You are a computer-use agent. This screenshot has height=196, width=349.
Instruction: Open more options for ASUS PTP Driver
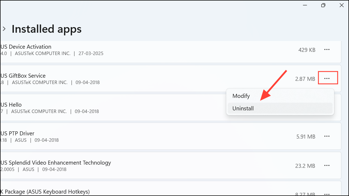point(327,136)
